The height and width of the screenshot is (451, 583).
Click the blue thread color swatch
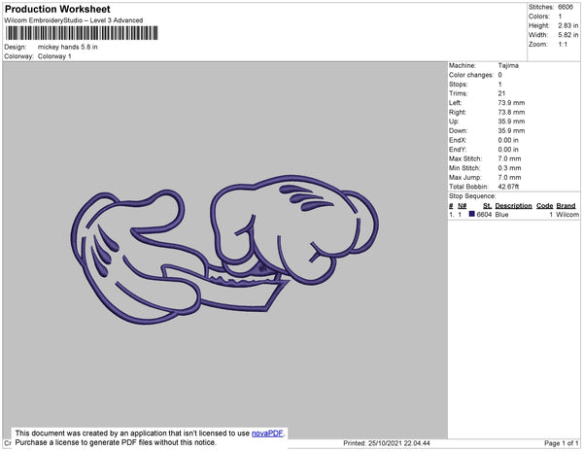472,214
